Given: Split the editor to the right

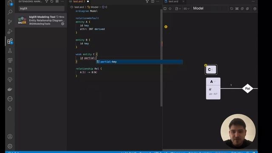Looking at the screenshot, I should click(x=153, y=1).
